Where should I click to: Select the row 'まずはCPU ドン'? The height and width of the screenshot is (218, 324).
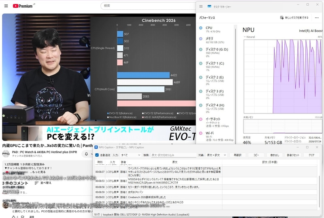[206, 192]
